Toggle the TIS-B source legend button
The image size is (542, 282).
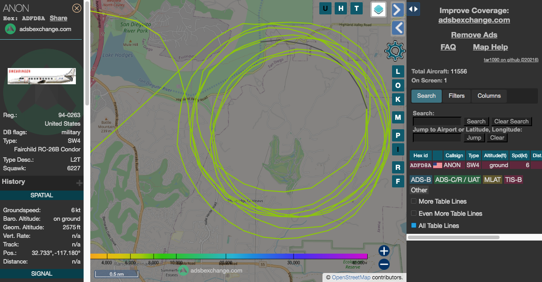click(x=514, y=180)
